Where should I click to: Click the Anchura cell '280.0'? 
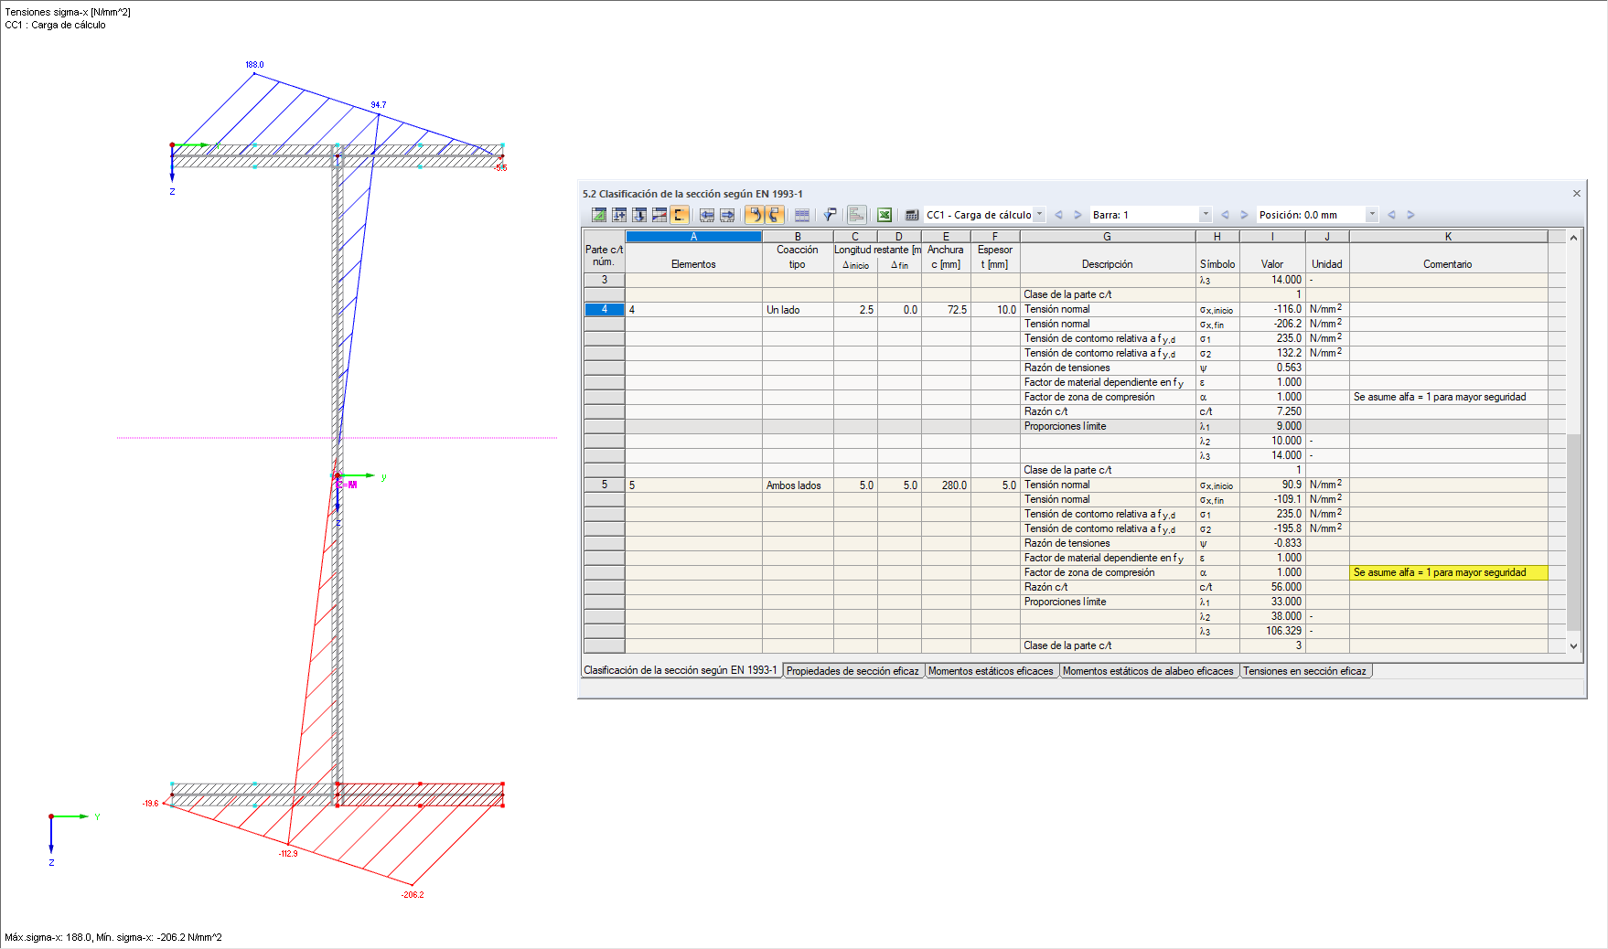[946, 485]
